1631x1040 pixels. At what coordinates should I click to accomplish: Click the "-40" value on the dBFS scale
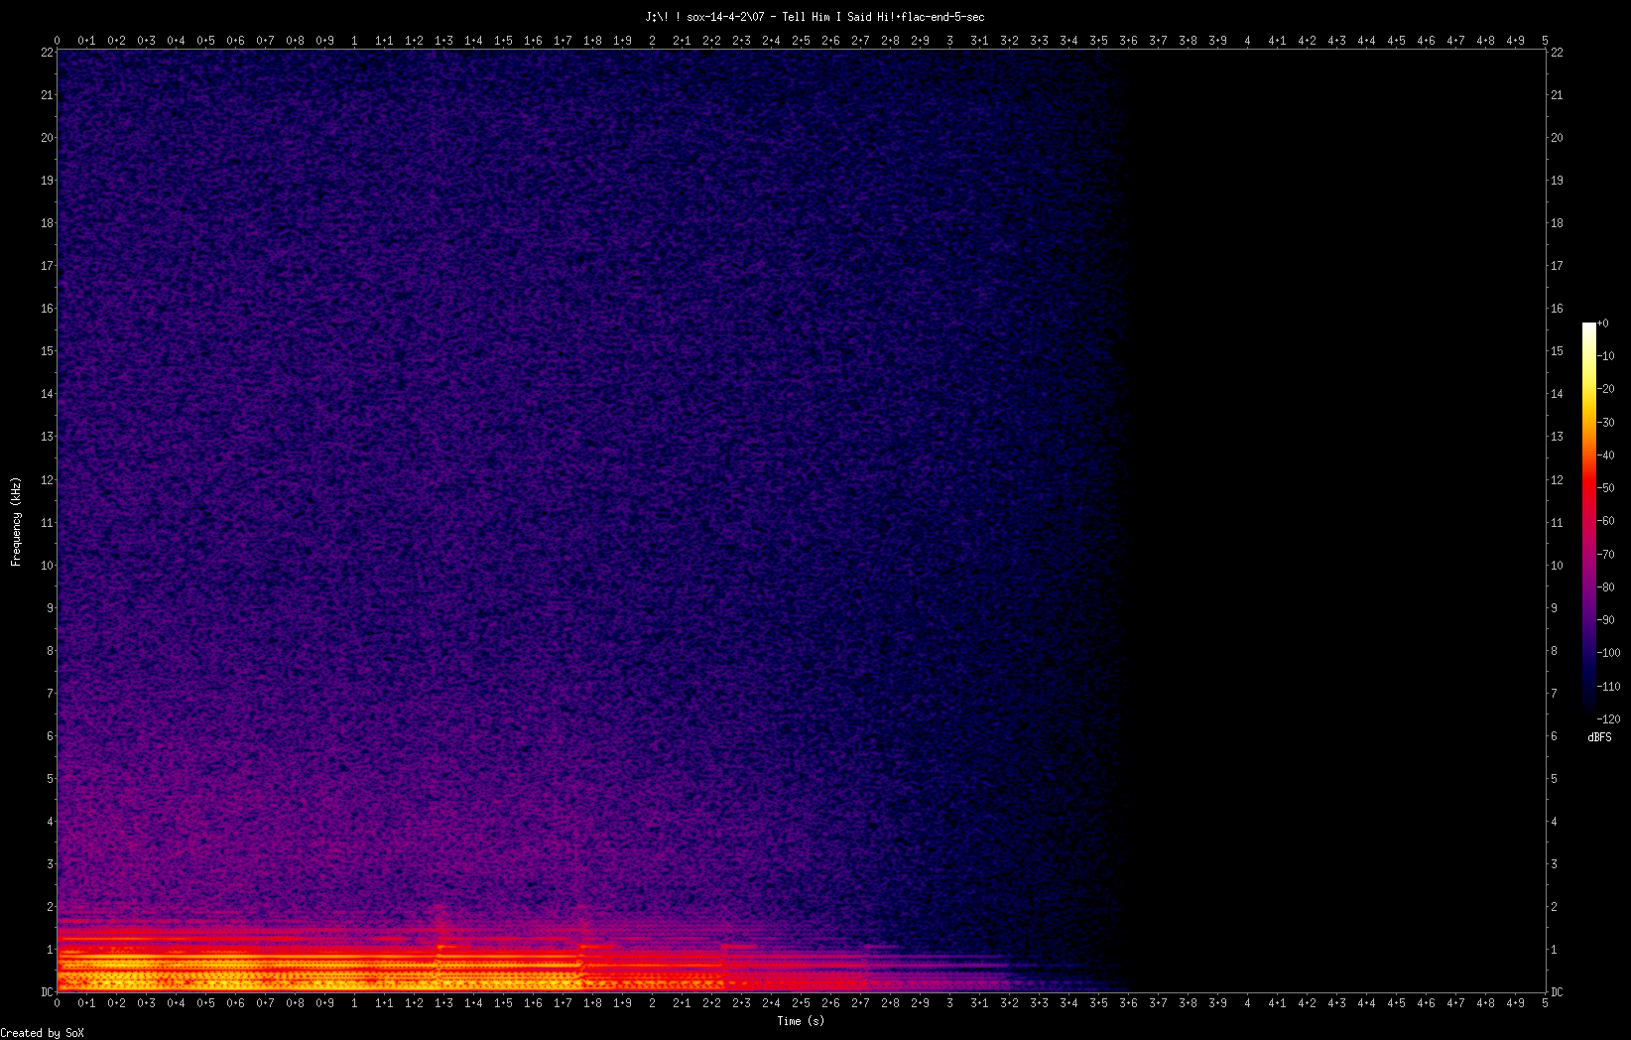point(1606,455)
